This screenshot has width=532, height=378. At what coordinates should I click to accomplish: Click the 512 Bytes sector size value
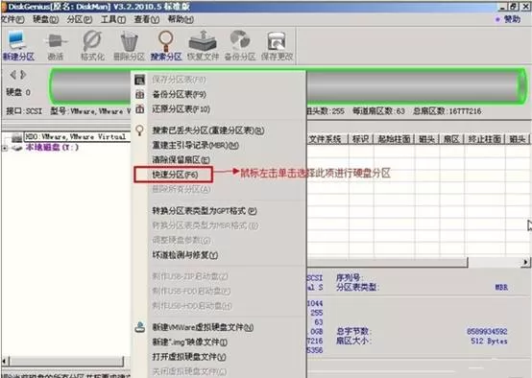[x=489, y=341]
